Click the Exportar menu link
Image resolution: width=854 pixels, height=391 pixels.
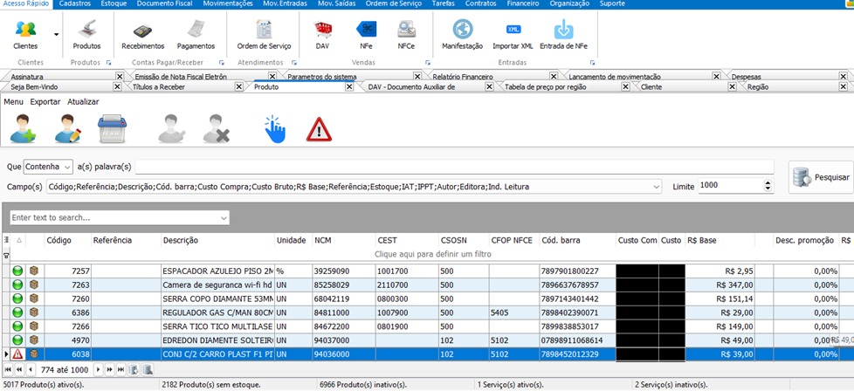[x=45, y=102]
